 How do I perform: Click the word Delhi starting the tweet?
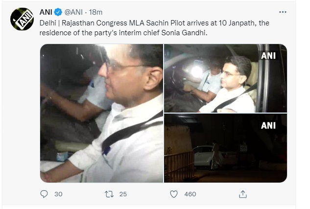[49, 23]
